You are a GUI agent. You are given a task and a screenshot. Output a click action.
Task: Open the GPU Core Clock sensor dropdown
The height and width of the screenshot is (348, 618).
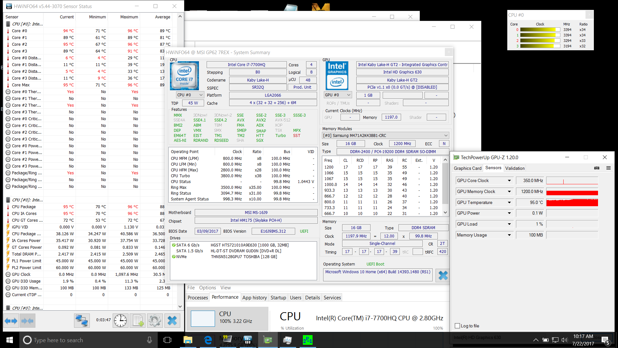point(509,180)
